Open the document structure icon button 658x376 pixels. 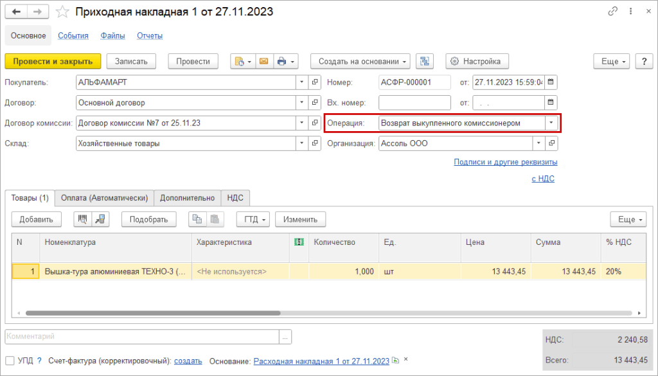[x=425, y=61]
